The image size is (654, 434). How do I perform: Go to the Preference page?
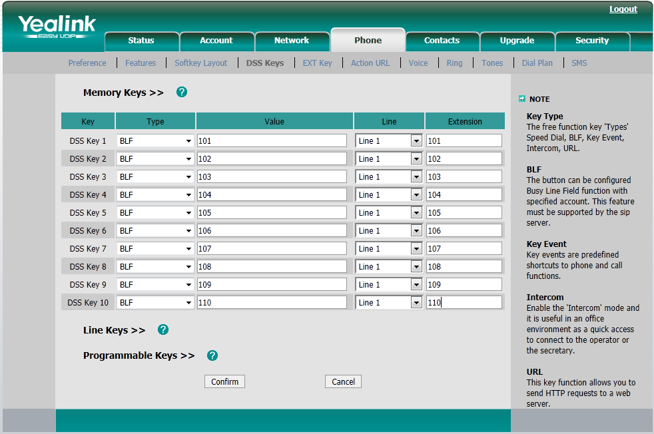pyautogui.click(x=87, y=63)
